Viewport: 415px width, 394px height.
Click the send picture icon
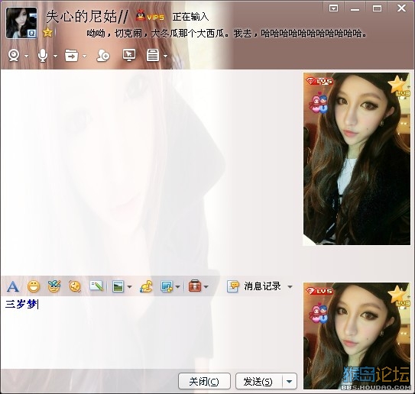tap(118, 286)
